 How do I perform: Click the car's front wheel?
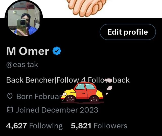pyautogui.click(x=70, y=99)
